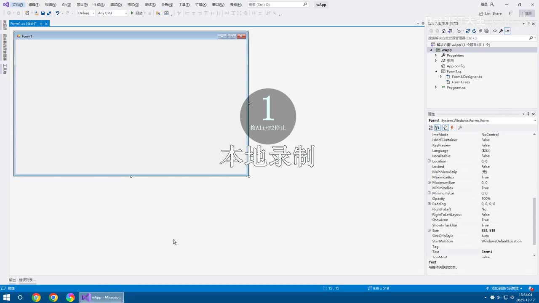
Task: Click Visual Studio logo icon
Action: coord(6,4)
